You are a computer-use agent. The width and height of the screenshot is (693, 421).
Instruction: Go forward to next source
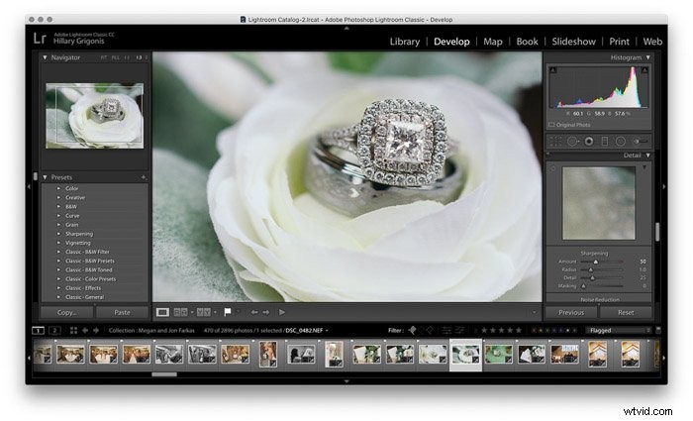click(96, 330)
